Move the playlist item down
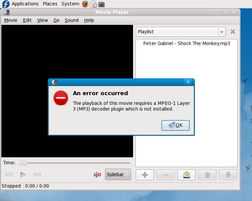This screenshot has width=252, height=201. 228,175
